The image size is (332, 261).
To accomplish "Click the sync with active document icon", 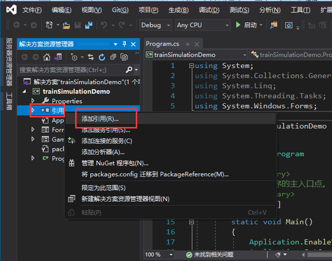I will pyautogui.click(x=91, y=57).
